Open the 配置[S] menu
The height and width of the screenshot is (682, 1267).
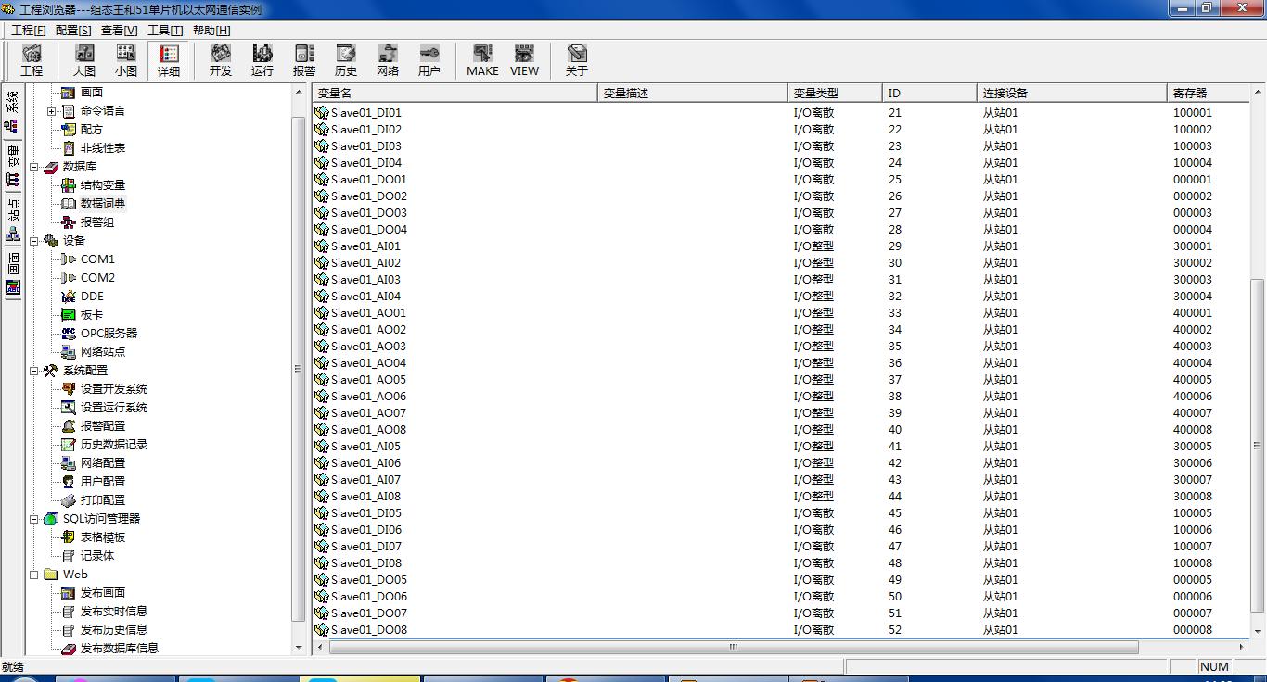[73, 31]
